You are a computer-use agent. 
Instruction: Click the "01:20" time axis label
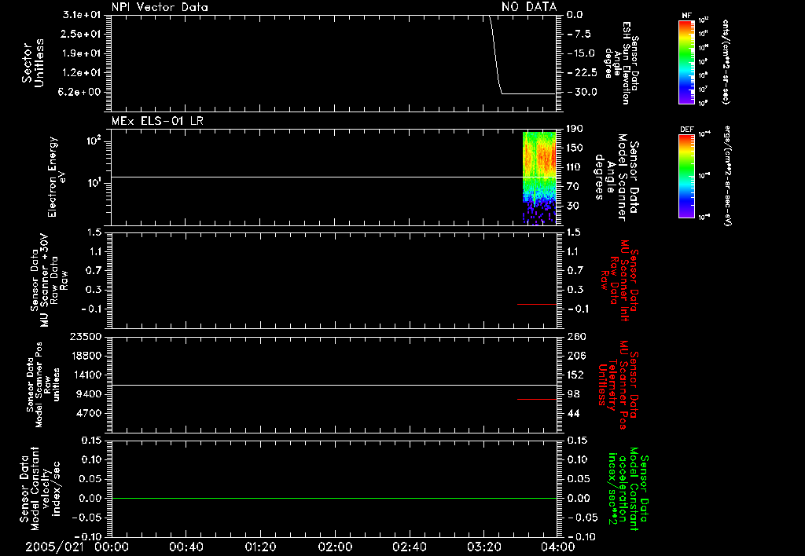click(x=260, y=547)
